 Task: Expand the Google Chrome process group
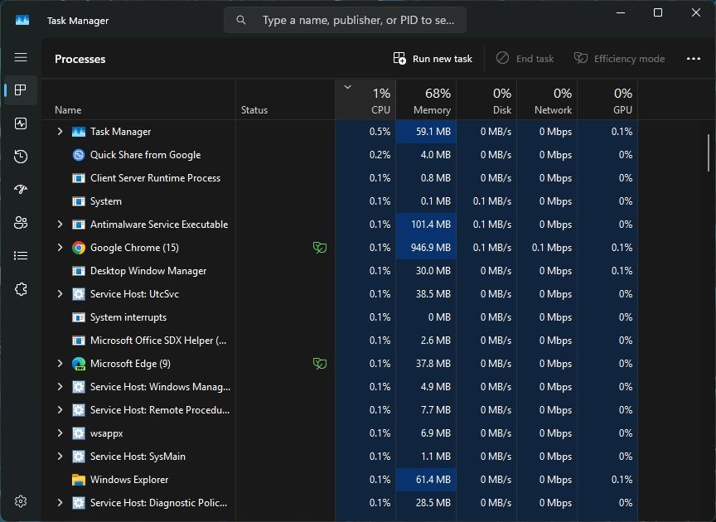tap(60, 248)
